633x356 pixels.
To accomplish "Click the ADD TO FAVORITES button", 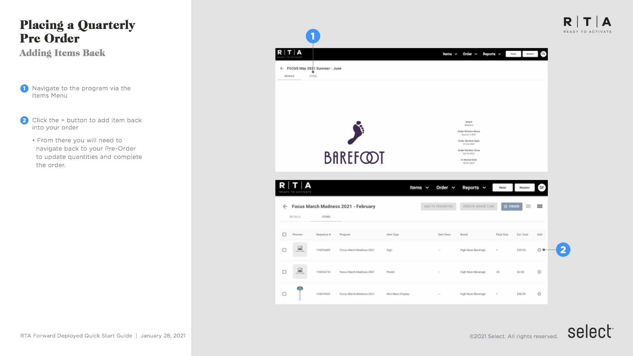I will point(438,206).
